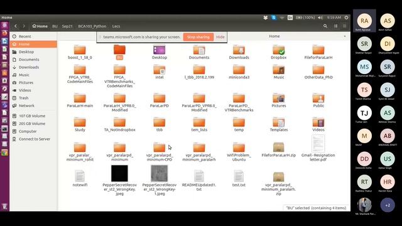402x226 pixels.
Task: Open the Templates folder
Action: click(x=279, y=122)
